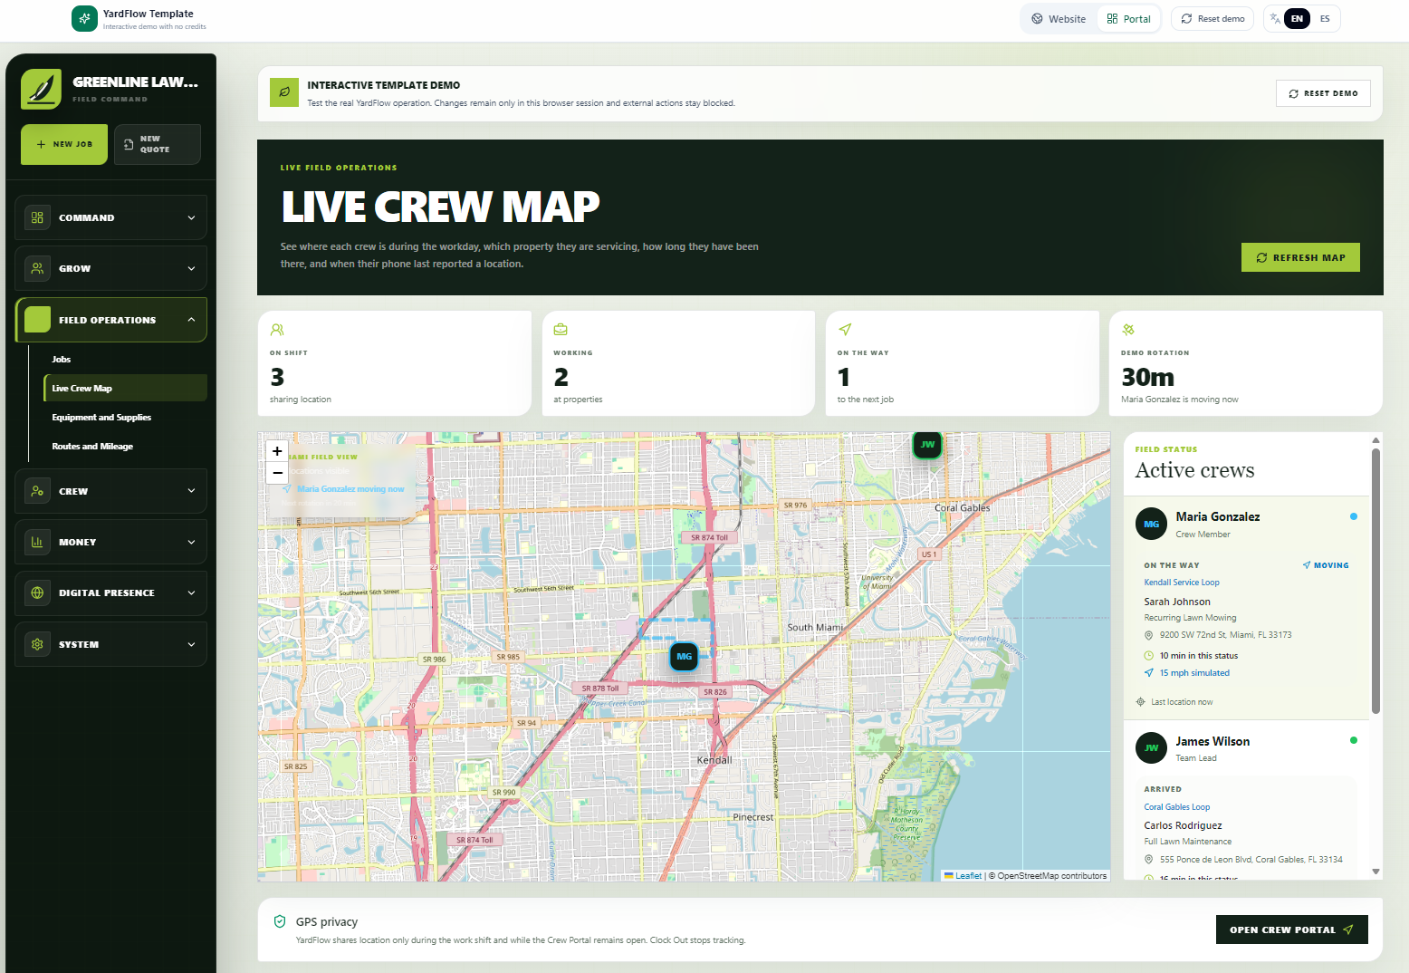1409x973 pixels.
Task: Switch language to ES
Action: (x=1325, y=18)
